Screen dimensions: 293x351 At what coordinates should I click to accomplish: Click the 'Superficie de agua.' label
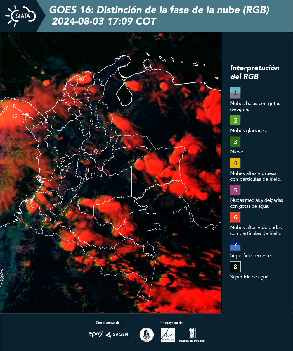[250, 277]
